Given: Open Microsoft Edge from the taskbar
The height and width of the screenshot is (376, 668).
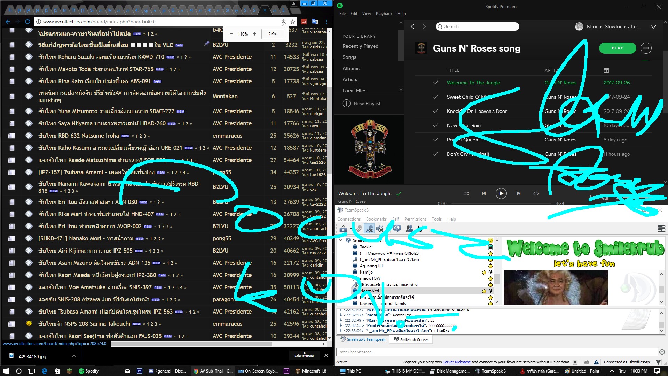Looking at the screenshot, I should tap(44, 371).
